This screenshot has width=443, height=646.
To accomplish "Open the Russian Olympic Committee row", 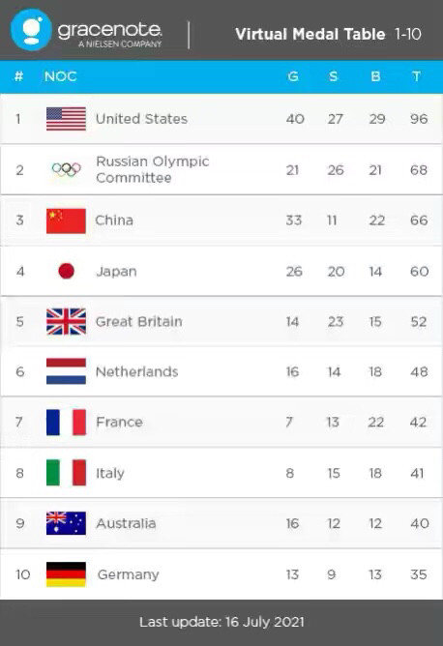I will (221, 169).
